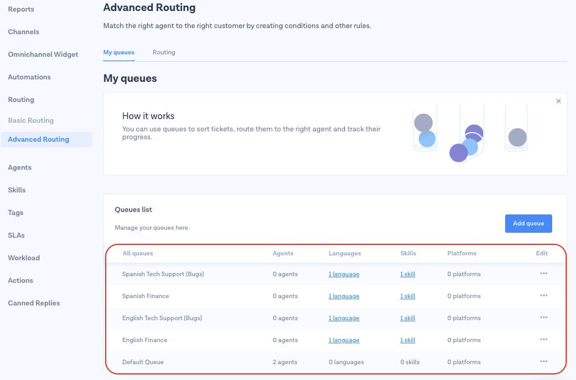The image size is (576, 380).
Task: Close the How it works banner
Action: 558,101
